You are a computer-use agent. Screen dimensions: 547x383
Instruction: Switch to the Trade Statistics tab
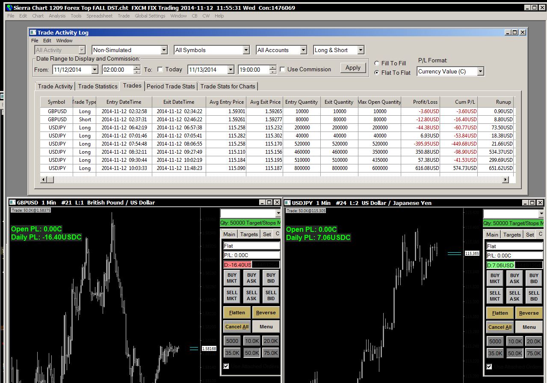98,86
